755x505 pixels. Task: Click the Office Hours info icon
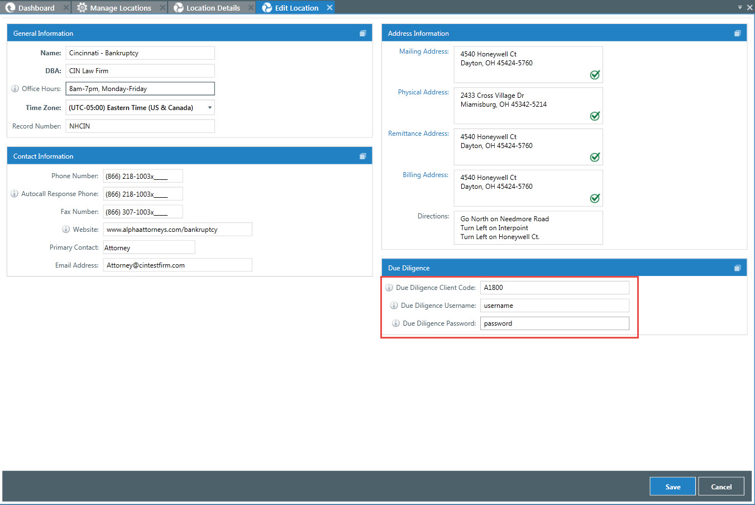pyautogui.click(x=15, y=89)
